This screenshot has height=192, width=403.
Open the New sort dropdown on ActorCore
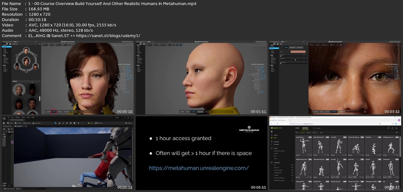[326, 133]
